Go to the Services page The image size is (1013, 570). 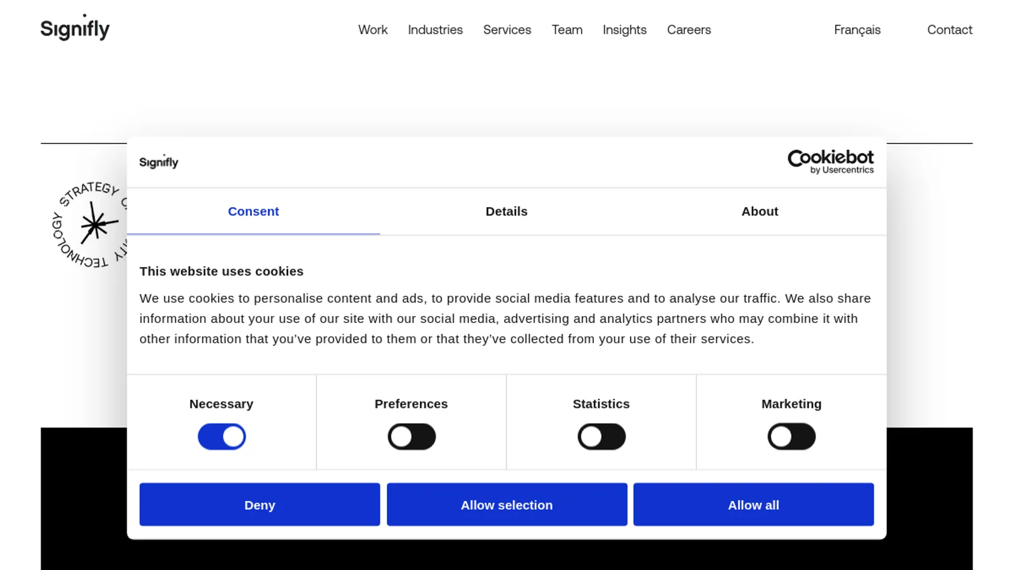[507, 30]
